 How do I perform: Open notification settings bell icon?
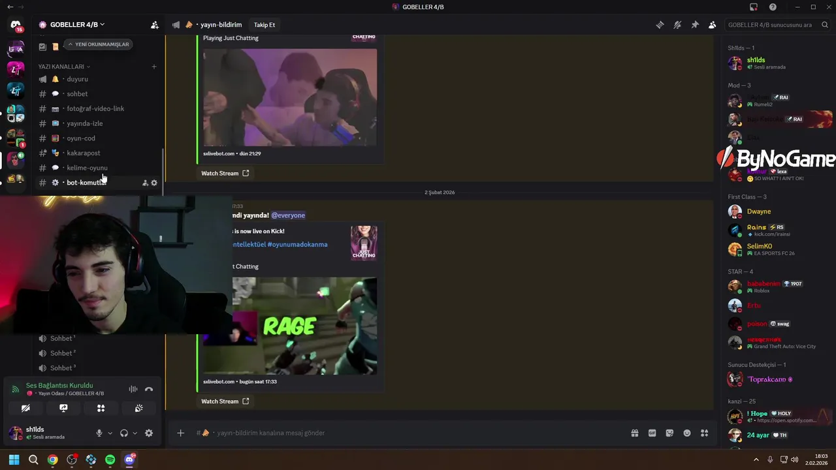point(677,25)
